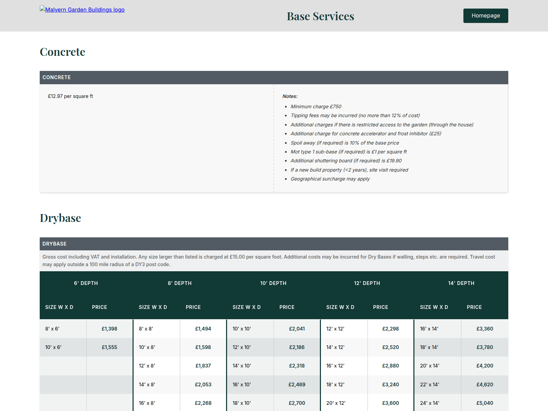Select the new build property site visit note
This screenshot has width=548, height=411.
click(349, 170)
